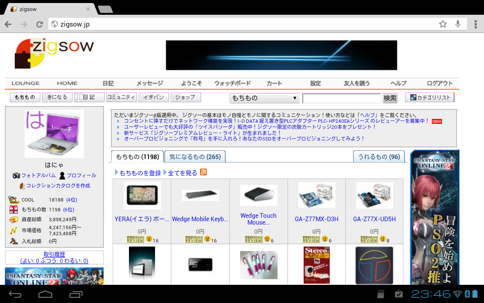Open the 全てを見る link
Viewport: 484px width, 303px height.
(x=183, y=173)
